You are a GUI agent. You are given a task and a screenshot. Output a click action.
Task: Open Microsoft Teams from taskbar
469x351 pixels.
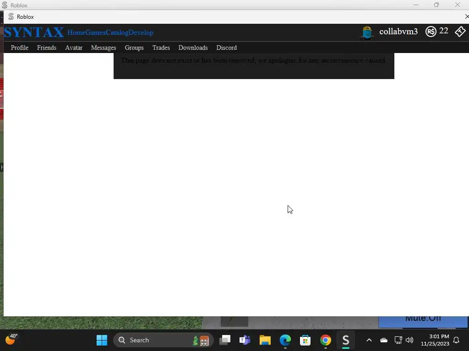pos(245,340)
